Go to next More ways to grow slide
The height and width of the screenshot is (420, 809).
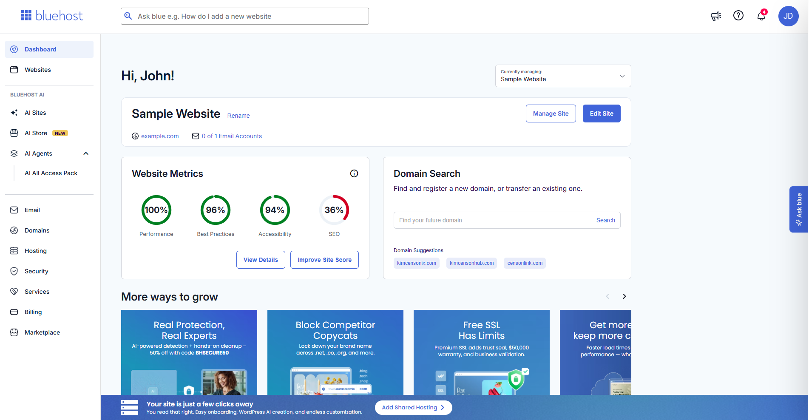pyautogui.click(x=624, y=296)
